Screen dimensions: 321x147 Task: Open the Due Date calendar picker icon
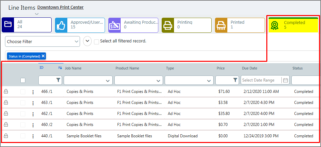[x=285, y=80]
